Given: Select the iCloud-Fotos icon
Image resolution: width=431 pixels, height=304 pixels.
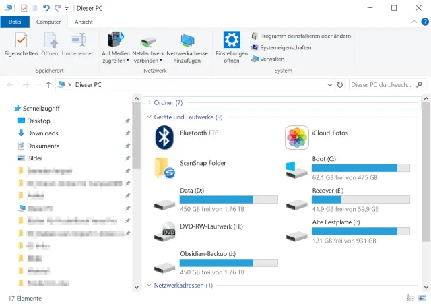Looking at the screenshot, I should pos(297,138).
